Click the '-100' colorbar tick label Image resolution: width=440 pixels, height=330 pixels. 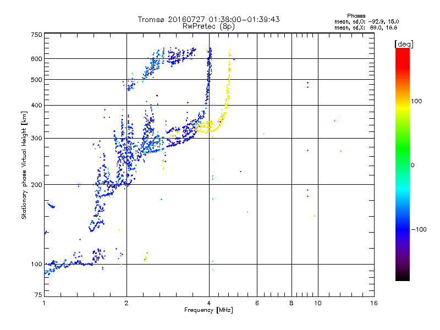coord(419,229)
